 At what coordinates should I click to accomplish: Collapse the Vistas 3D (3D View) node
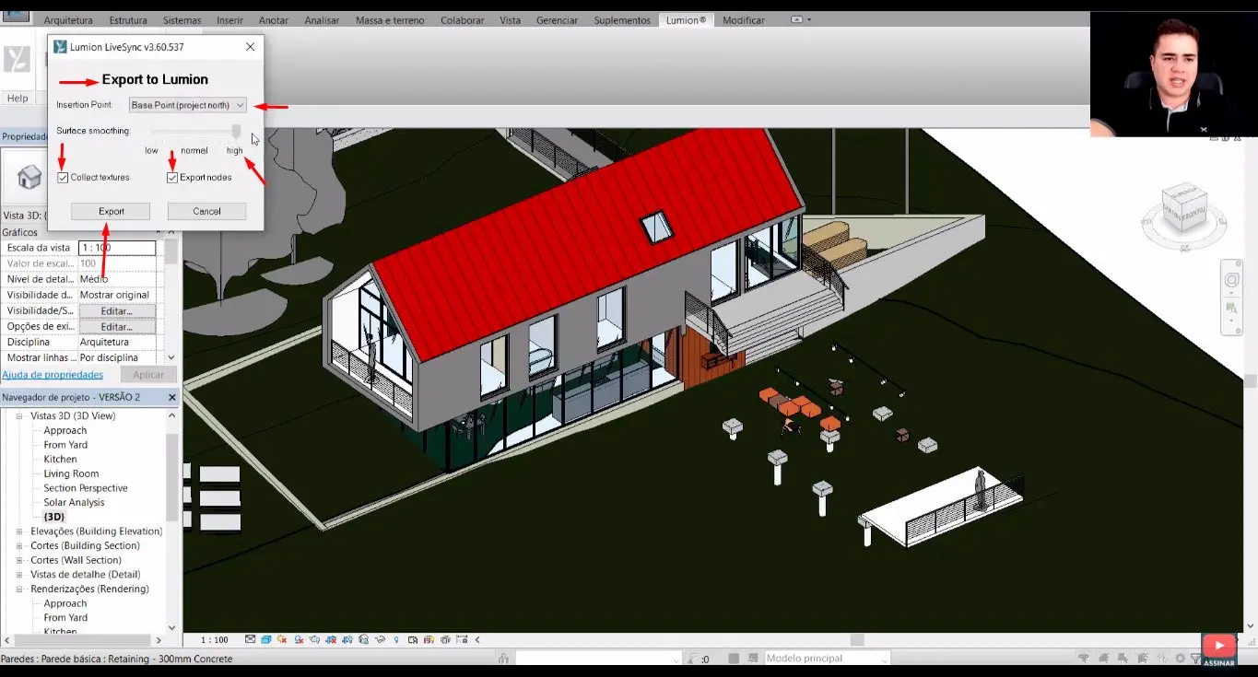(20, 416)
